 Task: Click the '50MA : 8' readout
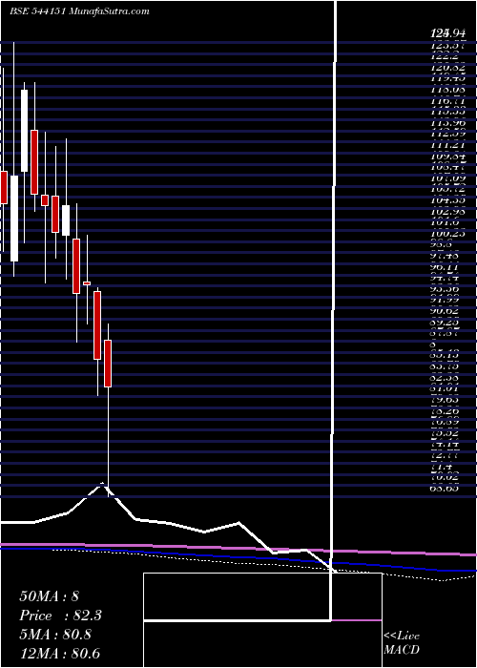(49, 596)
